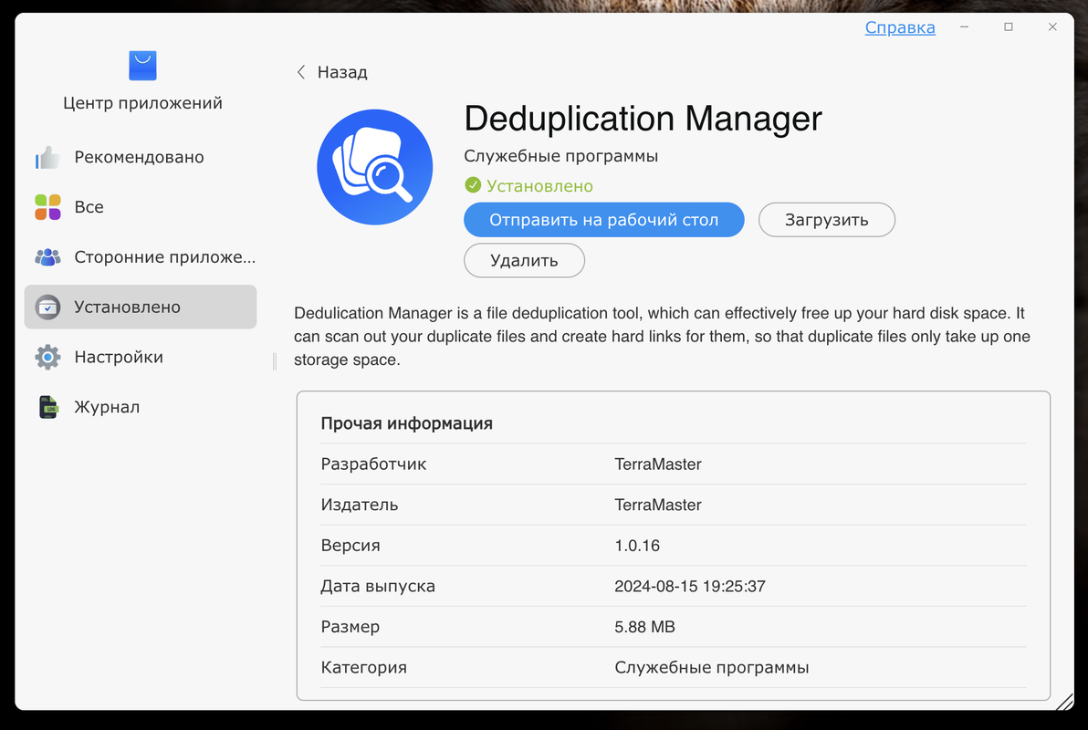Click the Загрузить button
The height and width of the screenshot is (730, 1088).
point(826,220)
